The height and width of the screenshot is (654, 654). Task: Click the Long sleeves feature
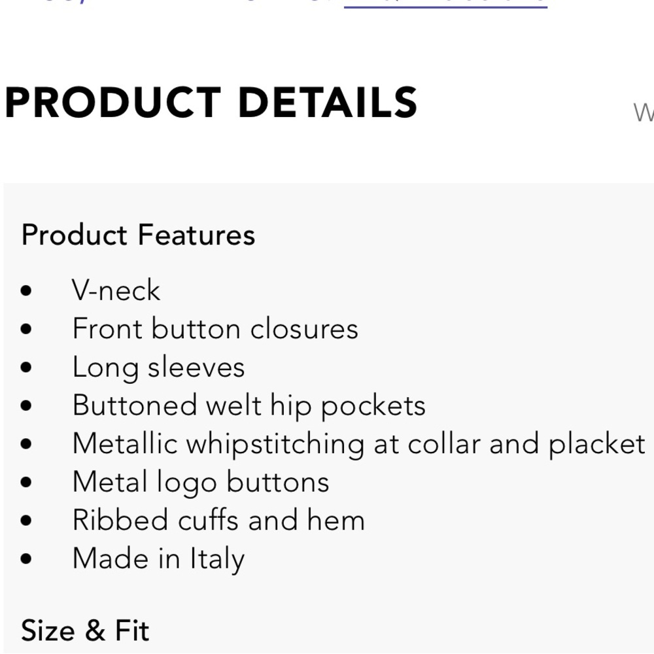coord(158,367)
